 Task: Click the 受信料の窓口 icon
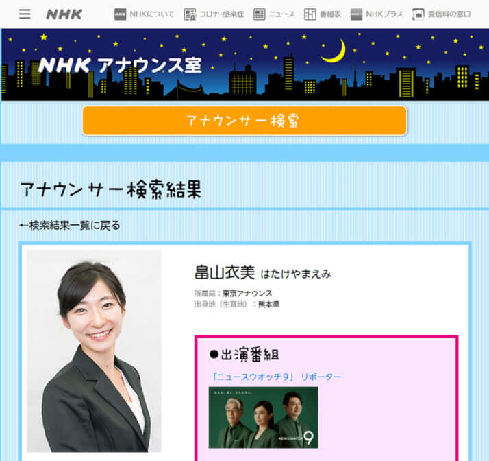tap(418, 14)
